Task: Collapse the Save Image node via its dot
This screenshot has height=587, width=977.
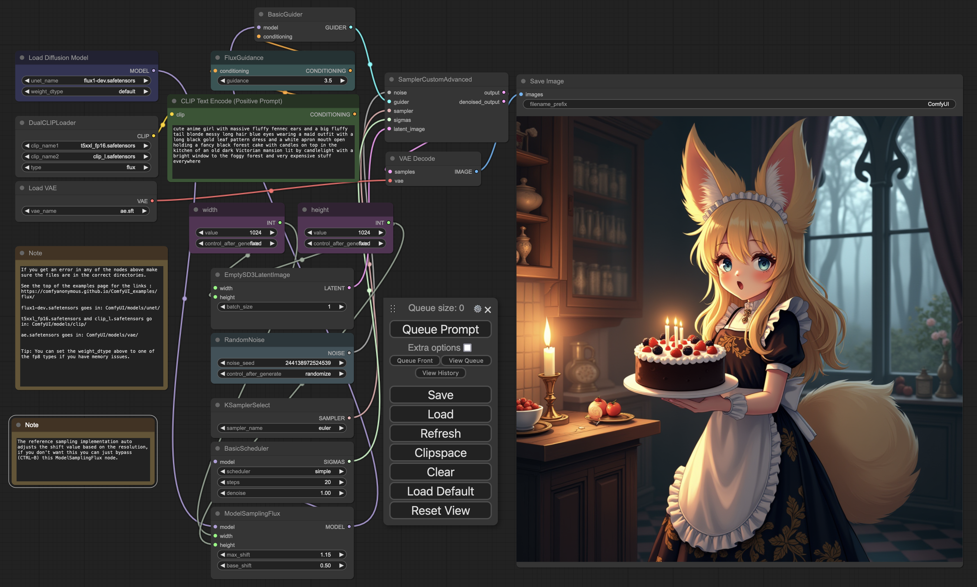Action: click(523, 81)
